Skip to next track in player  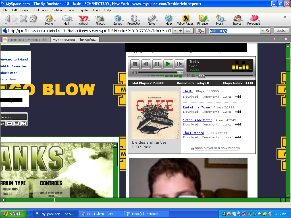coord(180,64)
